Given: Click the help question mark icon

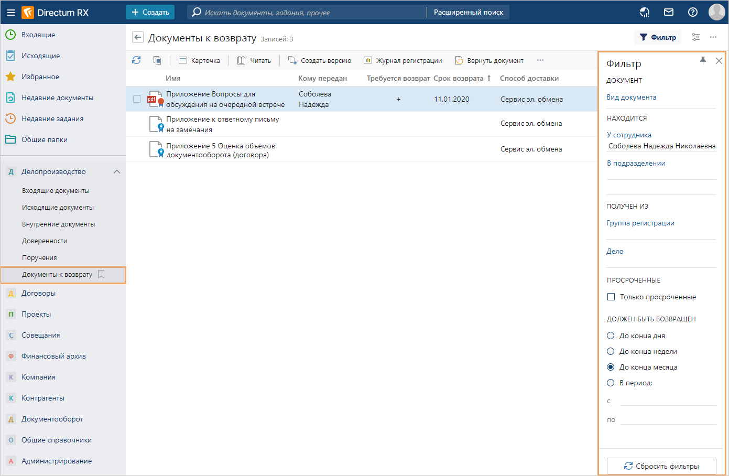Looking at the screenshot, I should (693, 12).
